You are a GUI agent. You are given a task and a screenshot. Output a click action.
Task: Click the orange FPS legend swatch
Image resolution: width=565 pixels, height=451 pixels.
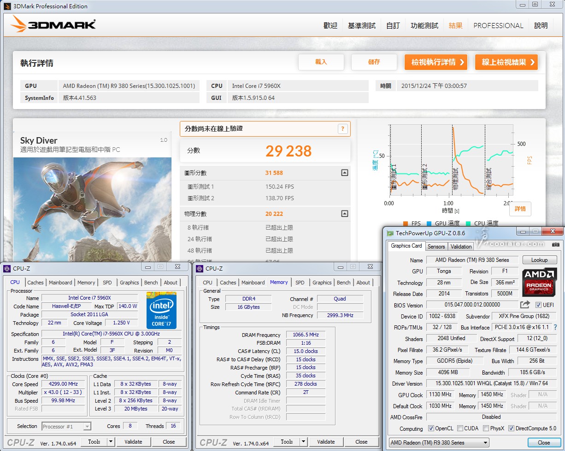(x=406, y=224)
